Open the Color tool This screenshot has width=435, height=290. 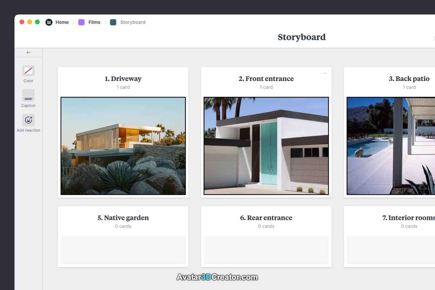click(x=28, y=71)
